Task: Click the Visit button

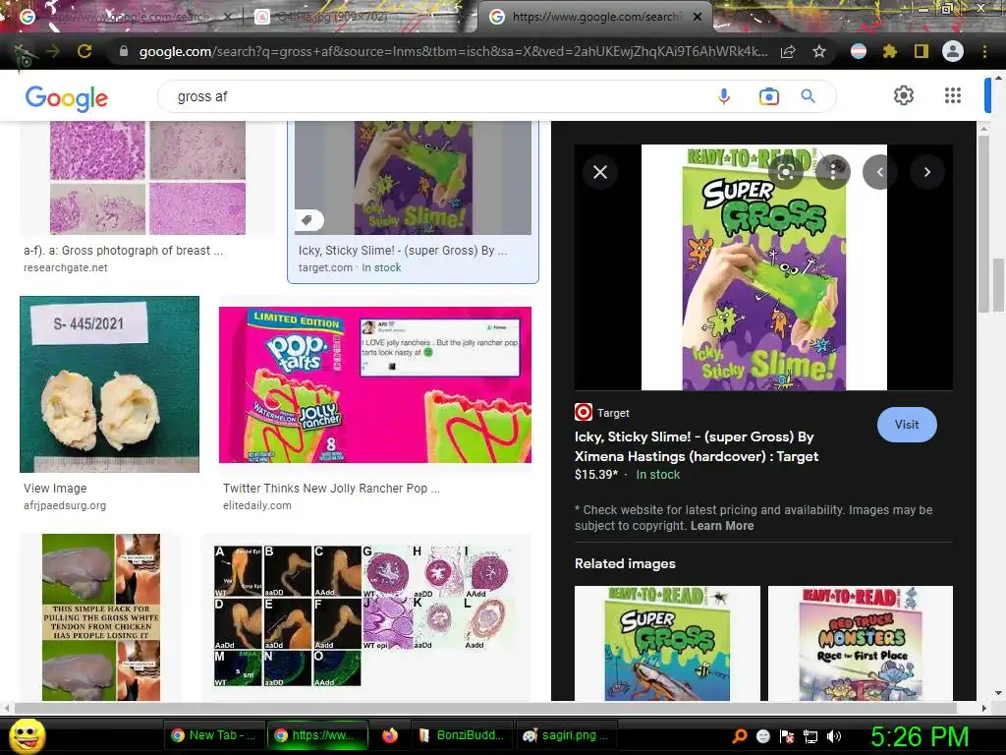Action: click(x=907, y=425)
